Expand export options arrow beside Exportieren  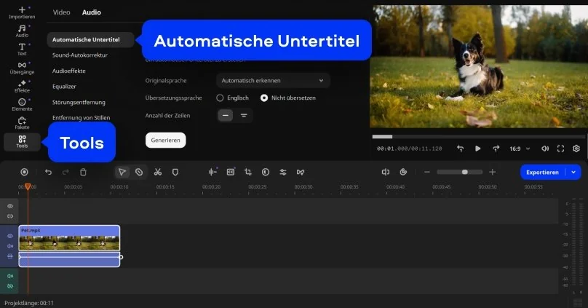[574, 172]
